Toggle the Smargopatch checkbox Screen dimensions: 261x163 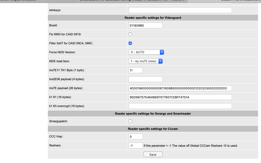(x=130, y=121)
